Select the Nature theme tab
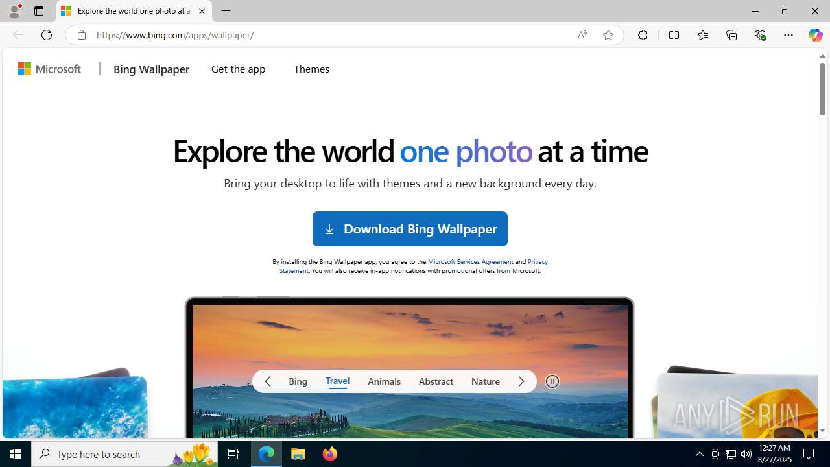 [486, 381]
